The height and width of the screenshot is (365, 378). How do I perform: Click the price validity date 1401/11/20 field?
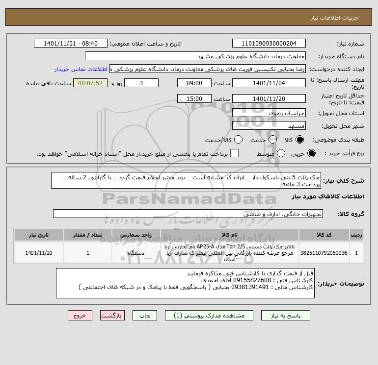click(x=269, y=98)
